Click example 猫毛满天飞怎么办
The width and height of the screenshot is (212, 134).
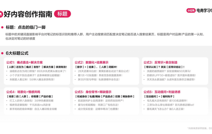tap(166, 109)
